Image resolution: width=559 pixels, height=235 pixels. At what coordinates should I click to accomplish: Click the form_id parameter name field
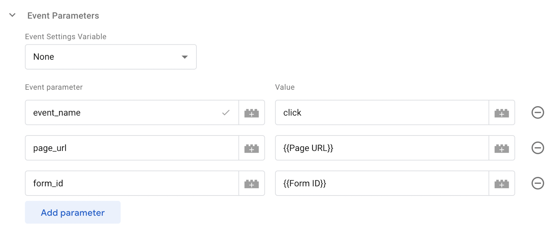(x=132, y=183)
